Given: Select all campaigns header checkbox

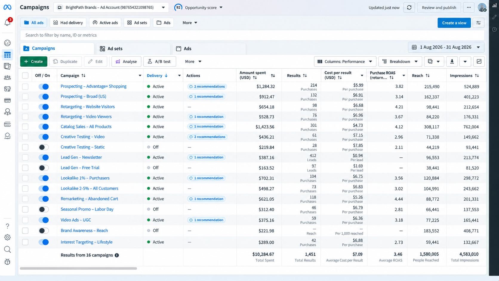Looking at the screenshot, I should [25, 76].
